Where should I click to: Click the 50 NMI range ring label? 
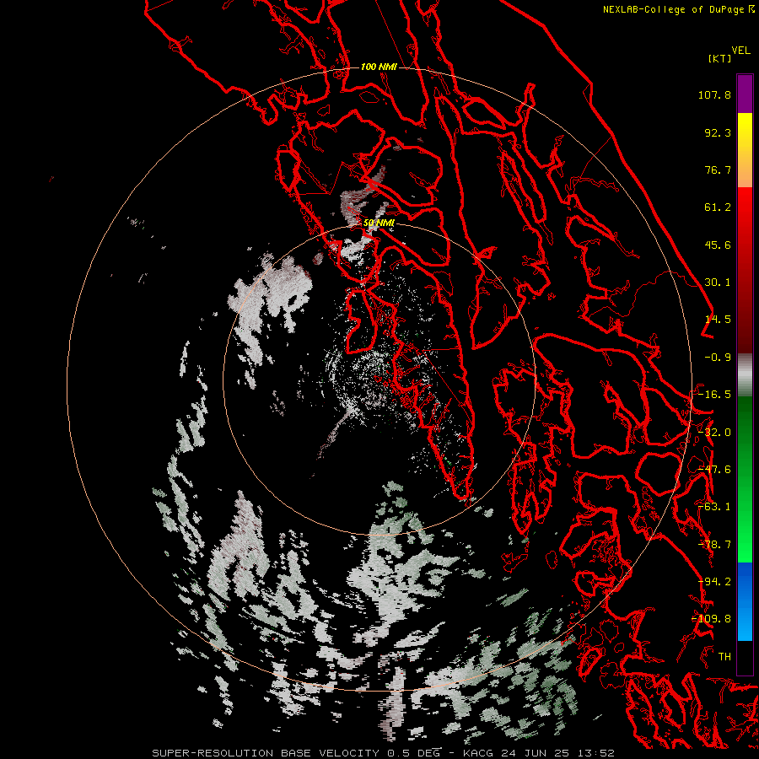pyautogui.click(x=379, y=223)
